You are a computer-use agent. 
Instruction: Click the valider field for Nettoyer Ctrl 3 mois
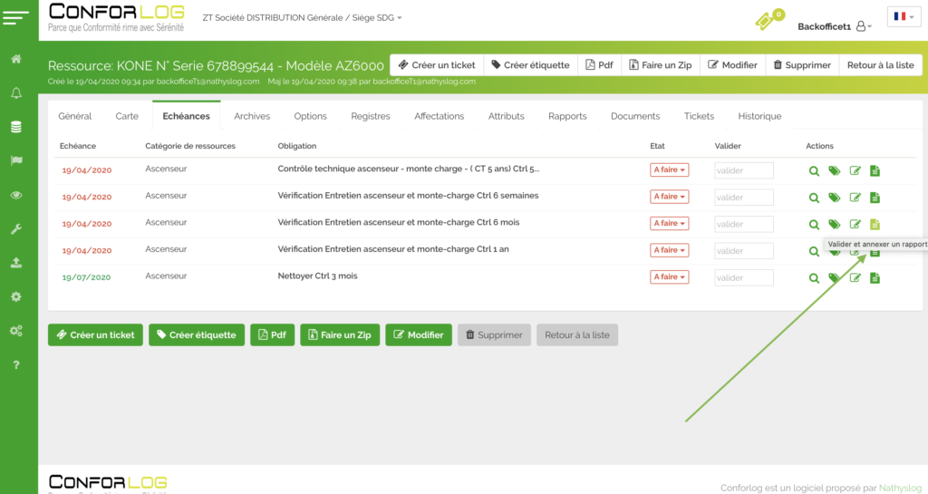[x=743, y=277]
